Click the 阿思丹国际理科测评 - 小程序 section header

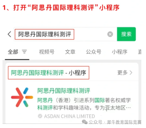tap(48, 73)
